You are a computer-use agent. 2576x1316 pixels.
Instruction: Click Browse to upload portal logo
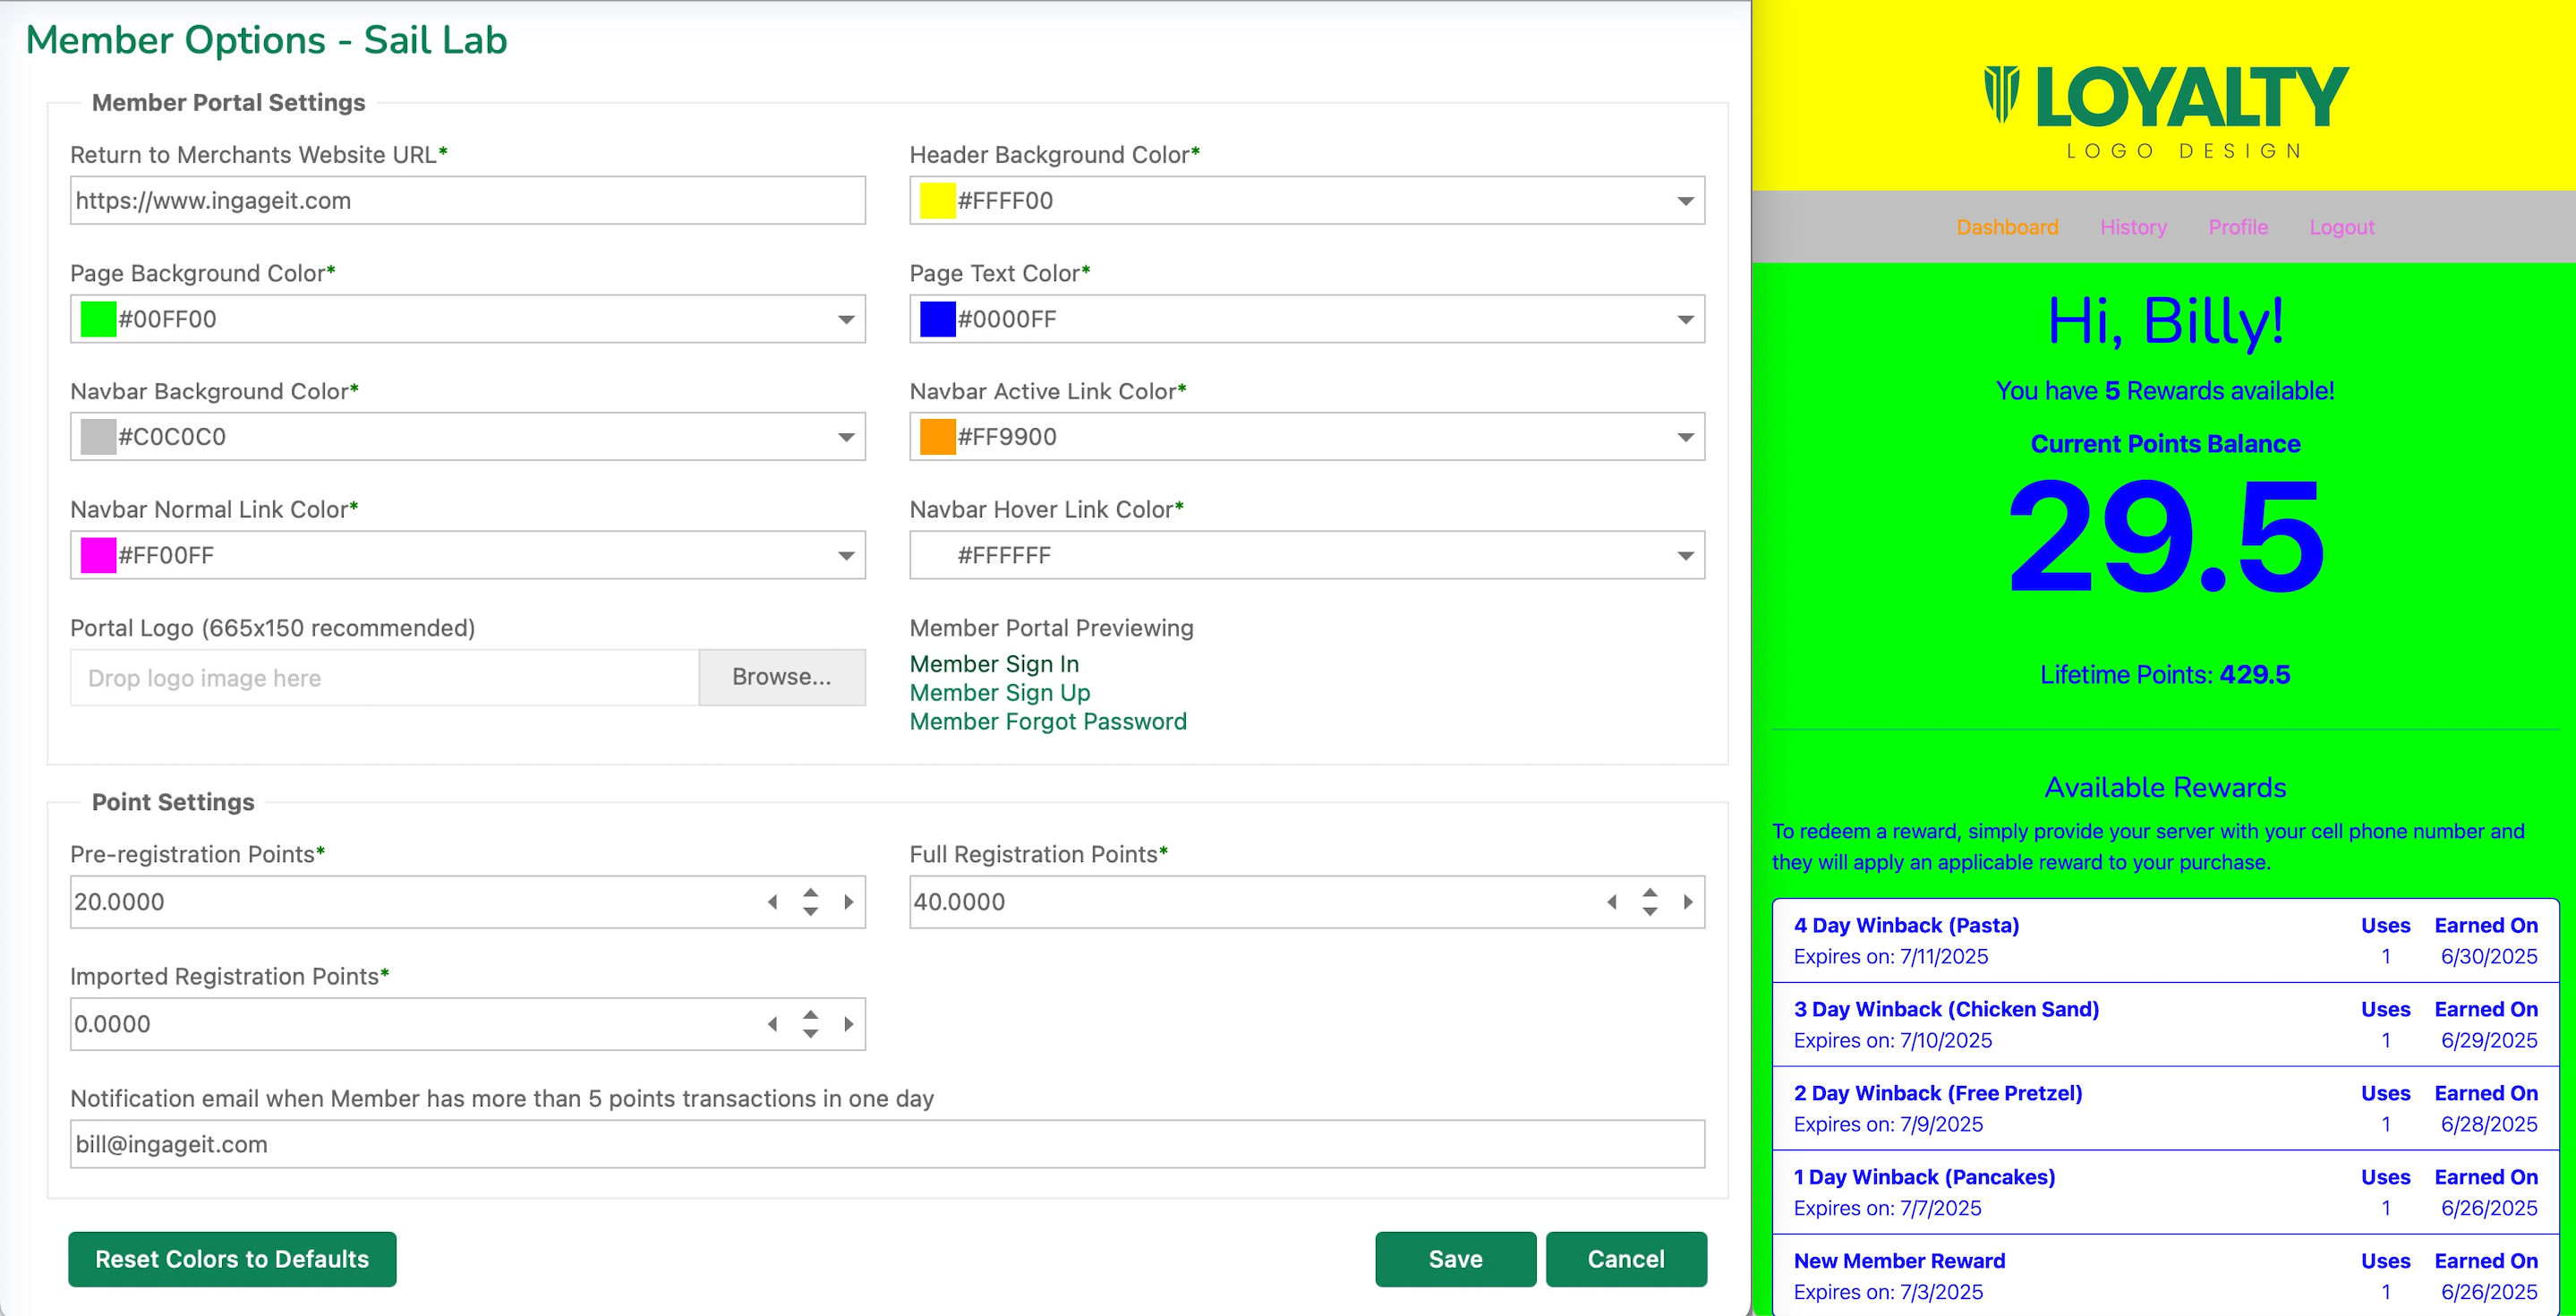781,677
